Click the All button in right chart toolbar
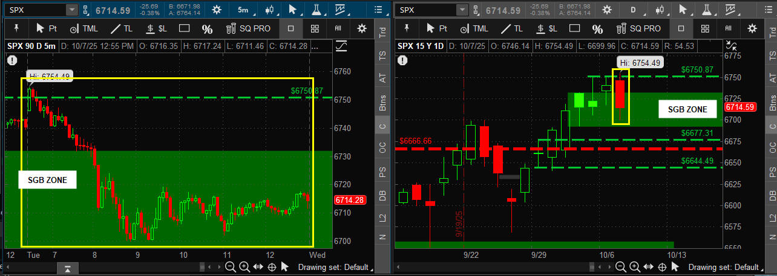Image resolution: width=777 pixels, height=276 pixels. point(729,28)
